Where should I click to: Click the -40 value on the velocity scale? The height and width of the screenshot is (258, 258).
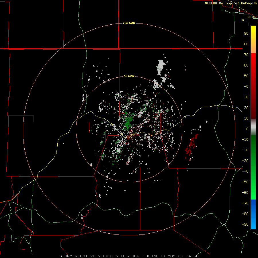245,171
